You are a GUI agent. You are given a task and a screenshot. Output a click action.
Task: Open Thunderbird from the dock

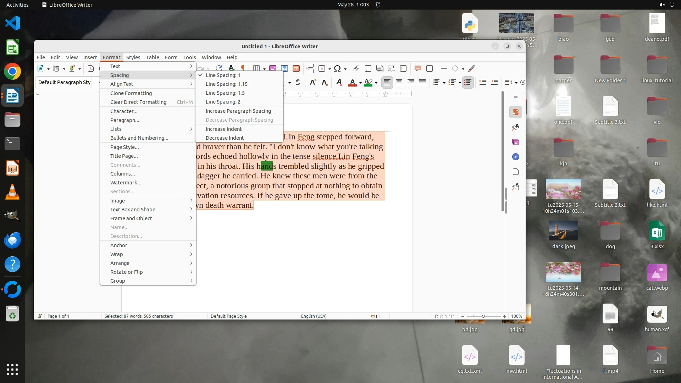(12, 240)
